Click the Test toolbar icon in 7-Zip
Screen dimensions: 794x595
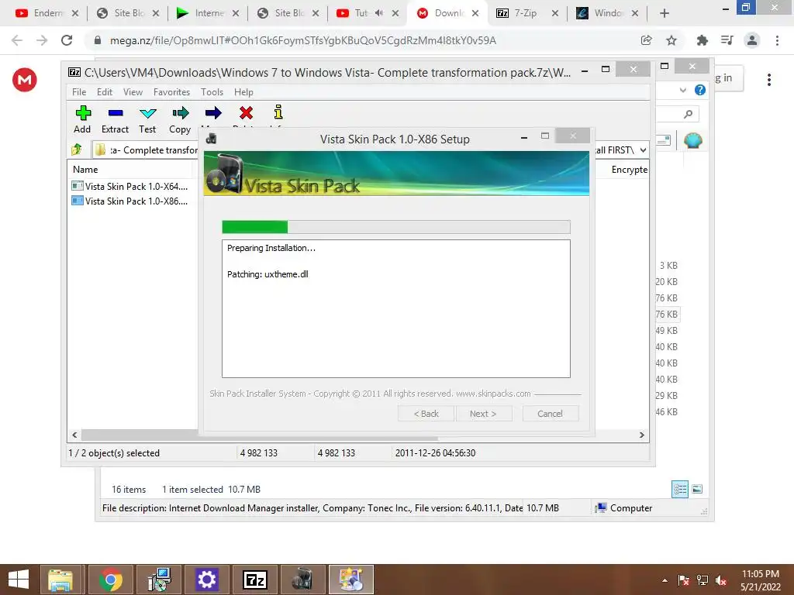pyautogui.click(x=147, y=120)
